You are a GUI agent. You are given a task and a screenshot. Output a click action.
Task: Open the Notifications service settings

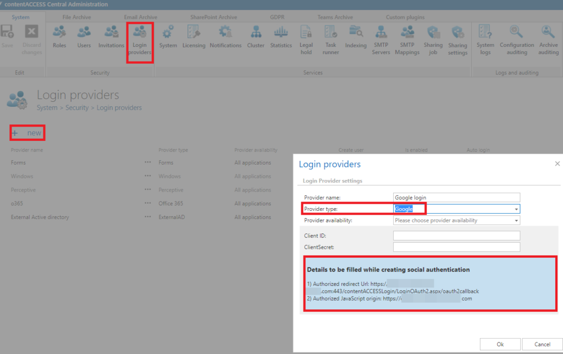225,37
